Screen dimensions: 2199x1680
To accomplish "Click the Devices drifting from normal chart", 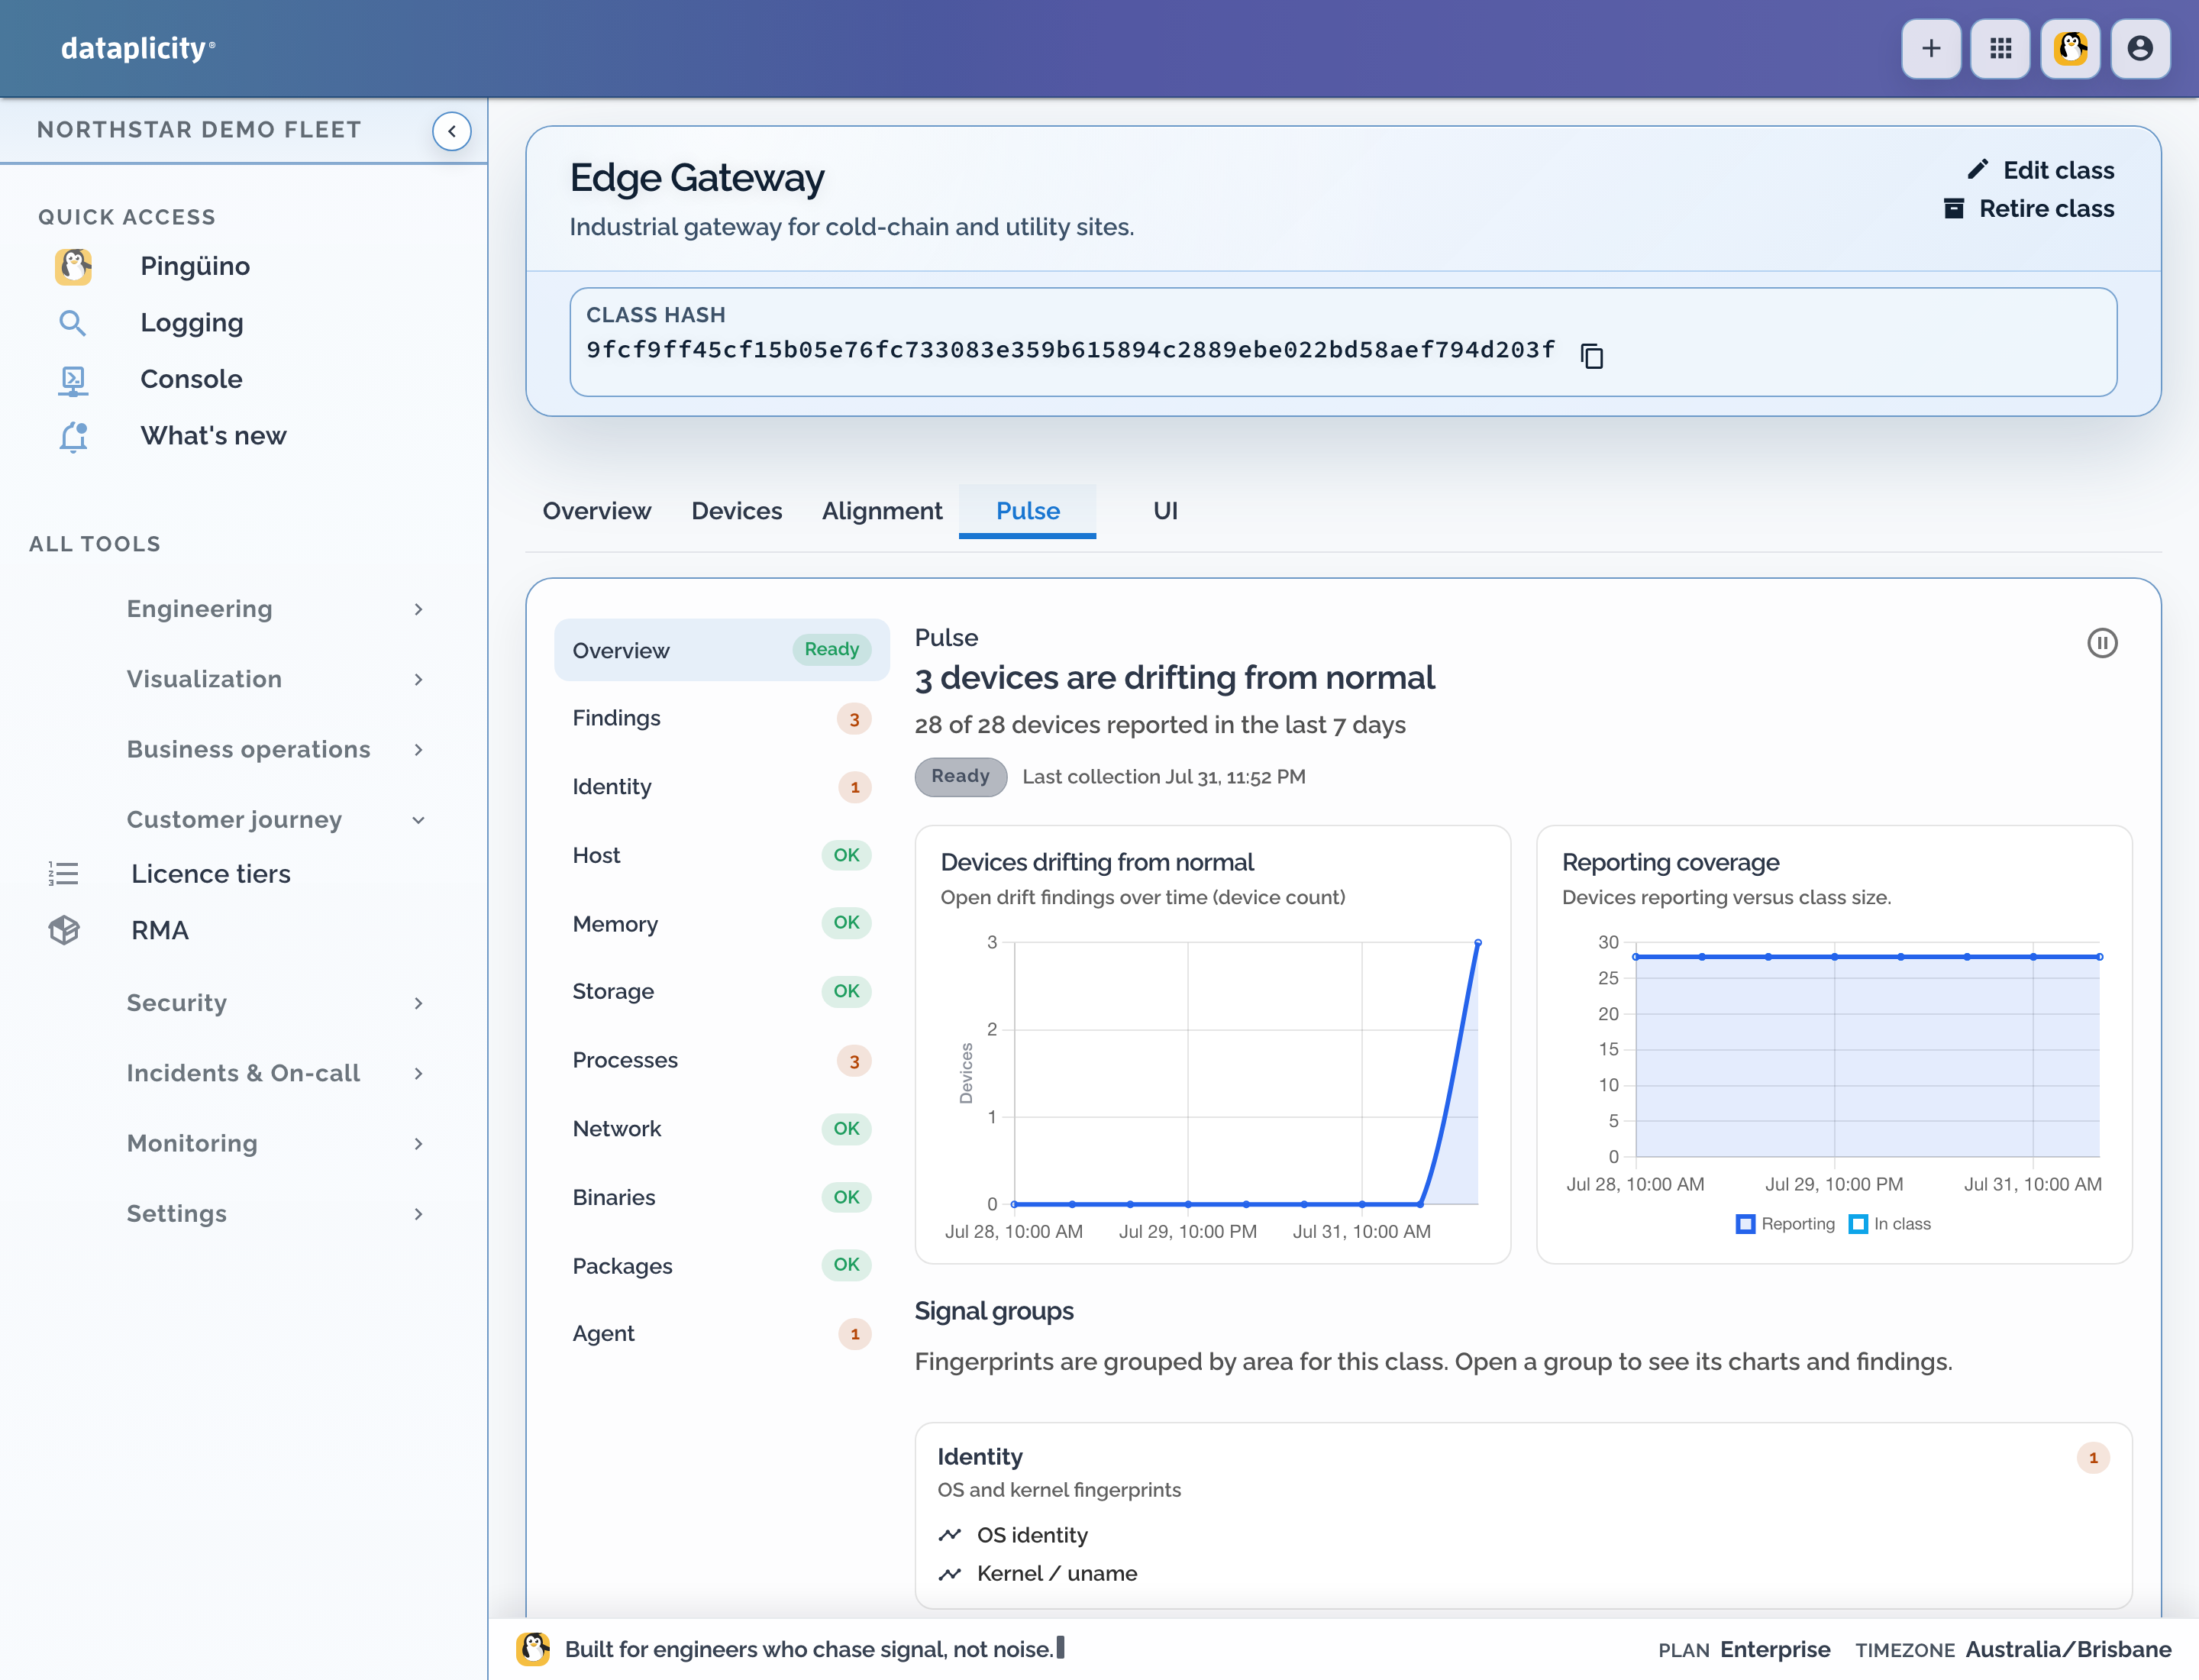I will [x=1212, y=1044].
